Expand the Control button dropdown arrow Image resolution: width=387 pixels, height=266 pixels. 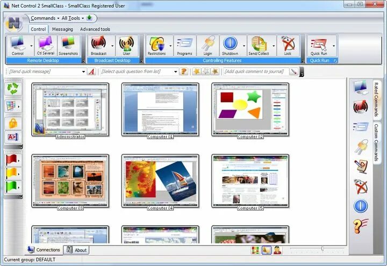(31, 46)
